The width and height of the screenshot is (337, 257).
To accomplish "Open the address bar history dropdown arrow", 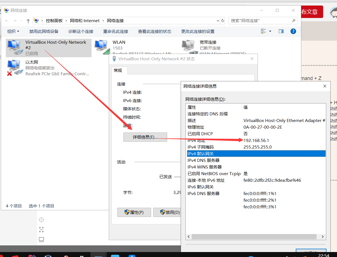I will point(217,20).
